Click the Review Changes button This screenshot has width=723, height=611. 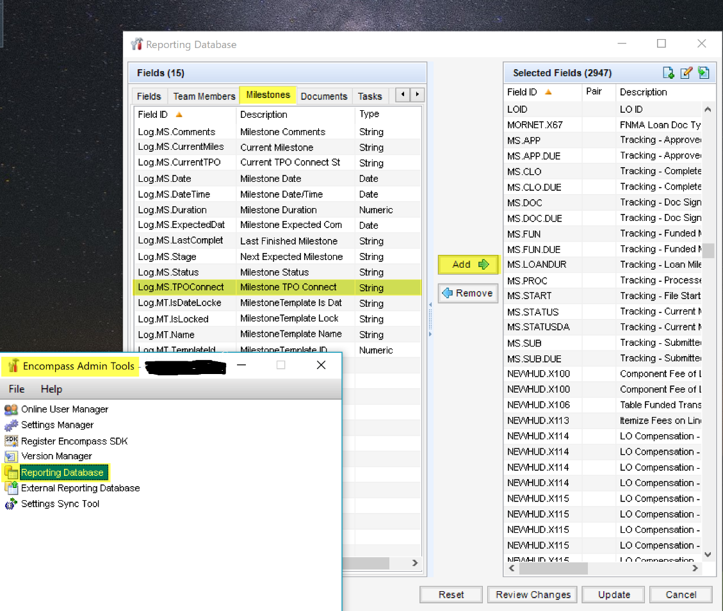pyautogui.click(x=533, y=594)
